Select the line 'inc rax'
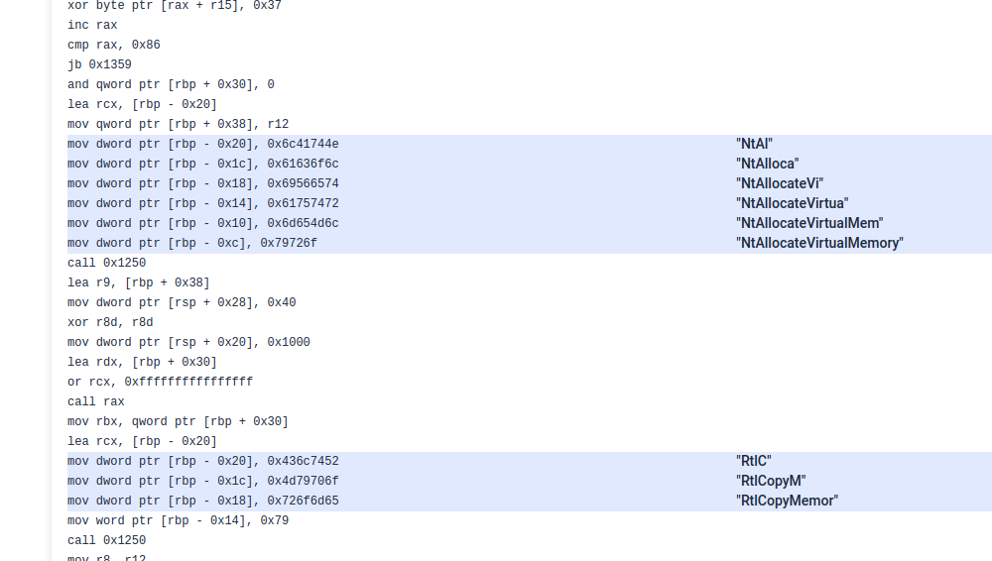Image resolution: width=992 pixels, height=561 pixels. [x=92, y=25]
